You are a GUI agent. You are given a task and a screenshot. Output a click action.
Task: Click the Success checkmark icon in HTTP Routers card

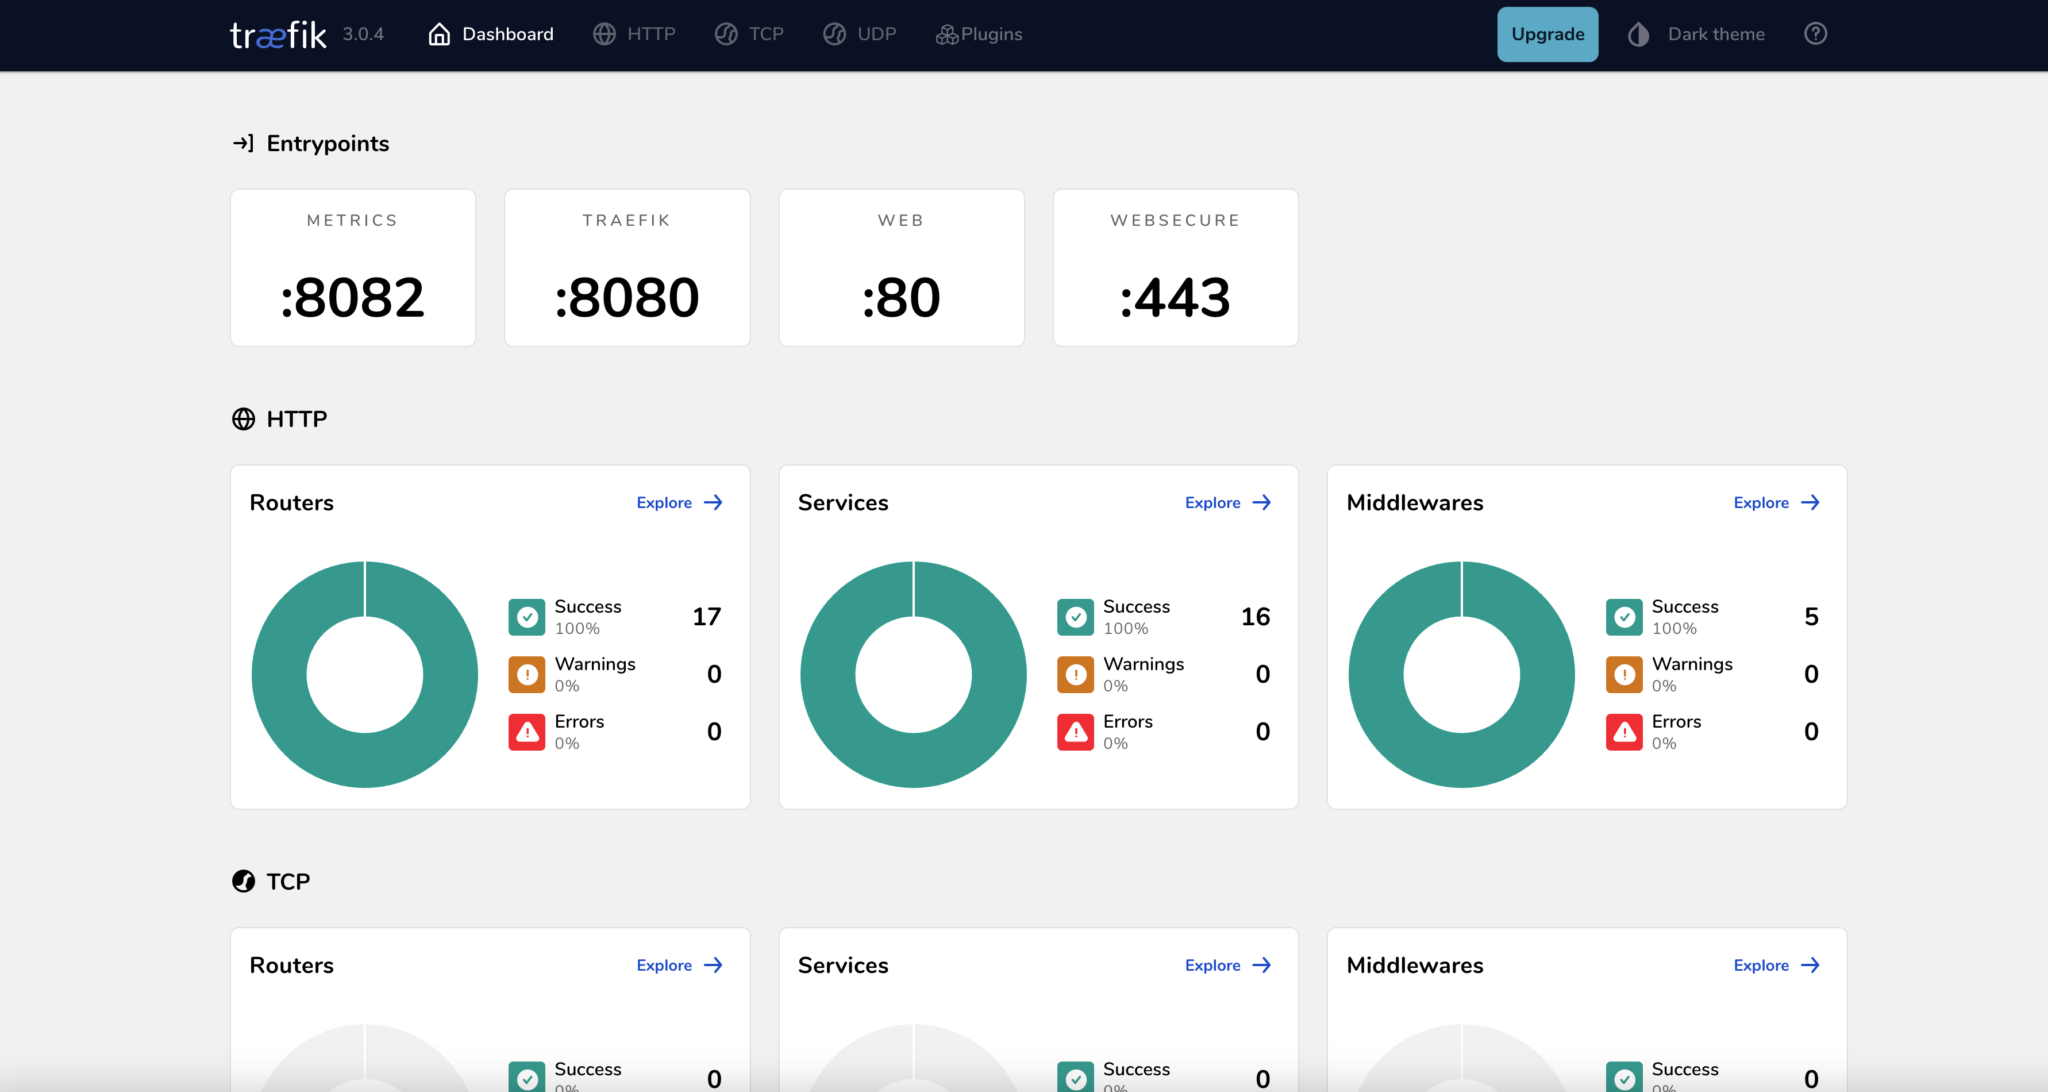pos(526,616)
